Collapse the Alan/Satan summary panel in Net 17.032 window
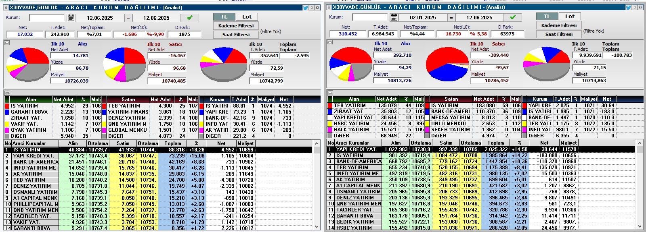Screen dimensions: 646x232 click(x=7, y=93)
